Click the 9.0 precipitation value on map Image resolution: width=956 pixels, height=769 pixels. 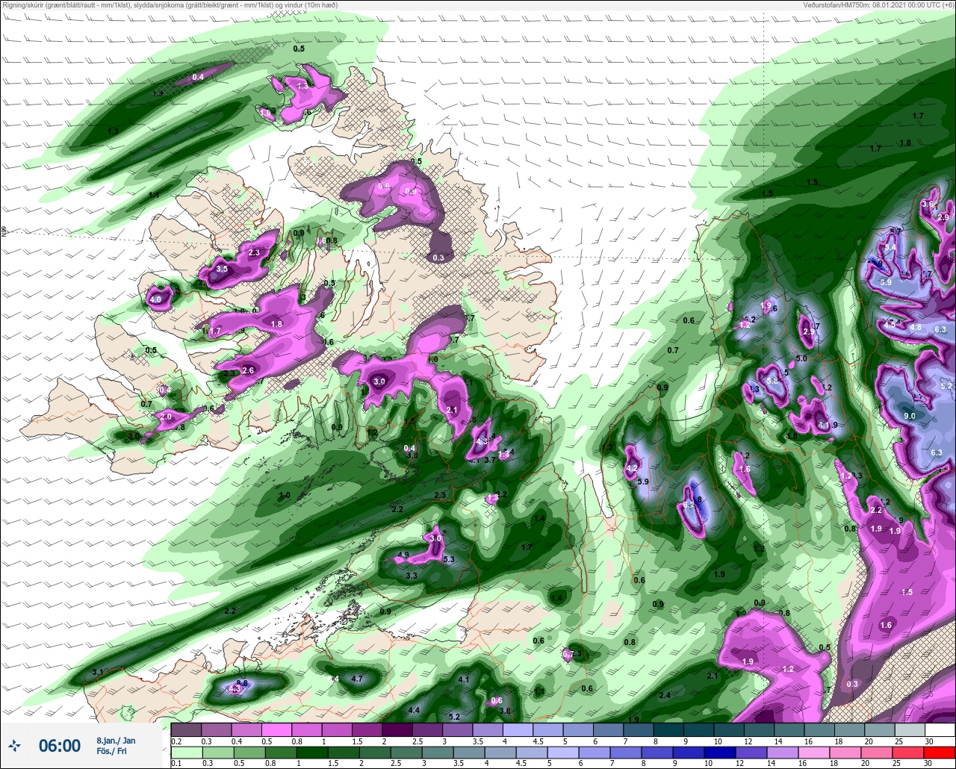click(910, 416)
